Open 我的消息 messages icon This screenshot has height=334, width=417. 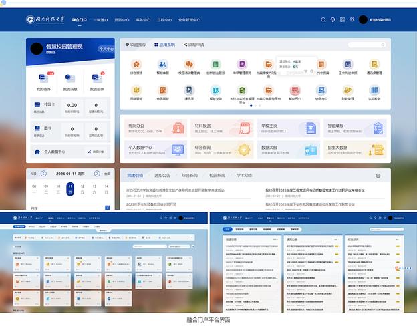tap(70, 79)
